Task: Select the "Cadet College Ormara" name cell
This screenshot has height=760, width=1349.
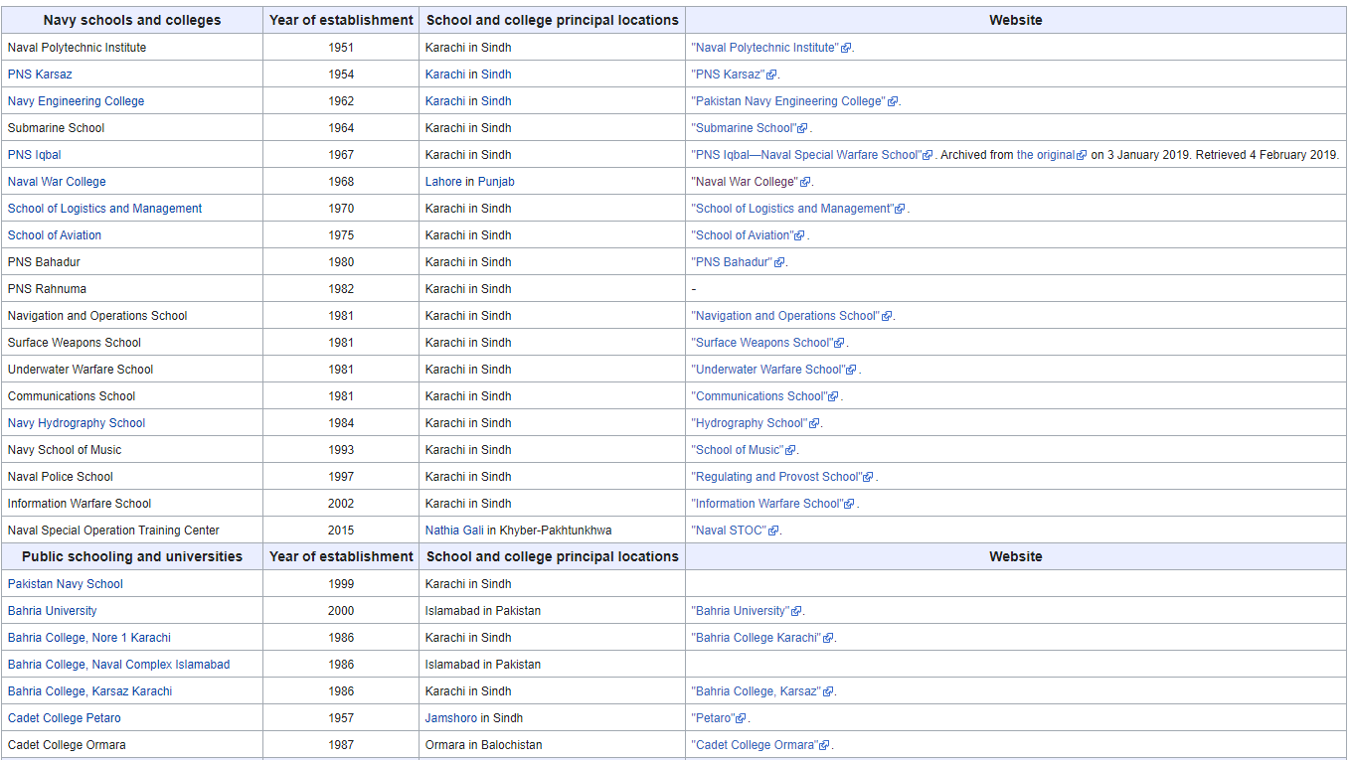Action: [132, 745]
